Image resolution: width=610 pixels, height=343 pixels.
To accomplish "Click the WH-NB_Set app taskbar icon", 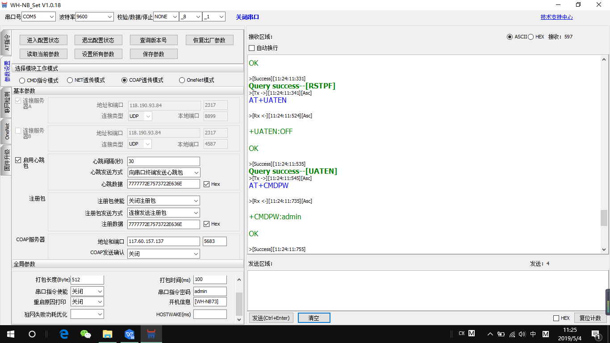I will (x=151, y=334).
